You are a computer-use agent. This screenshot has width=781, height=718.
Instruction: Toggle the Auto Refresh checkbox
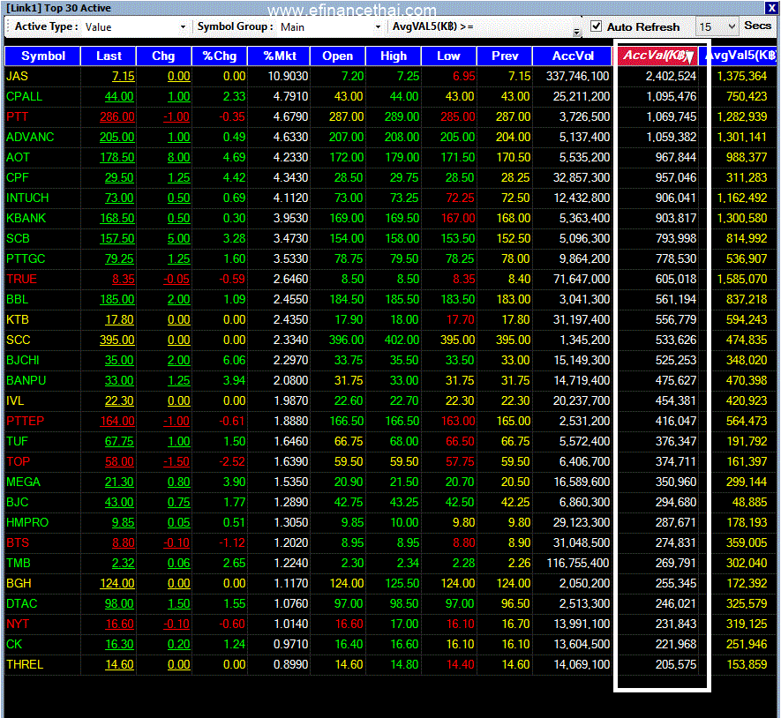click(596, 26)
